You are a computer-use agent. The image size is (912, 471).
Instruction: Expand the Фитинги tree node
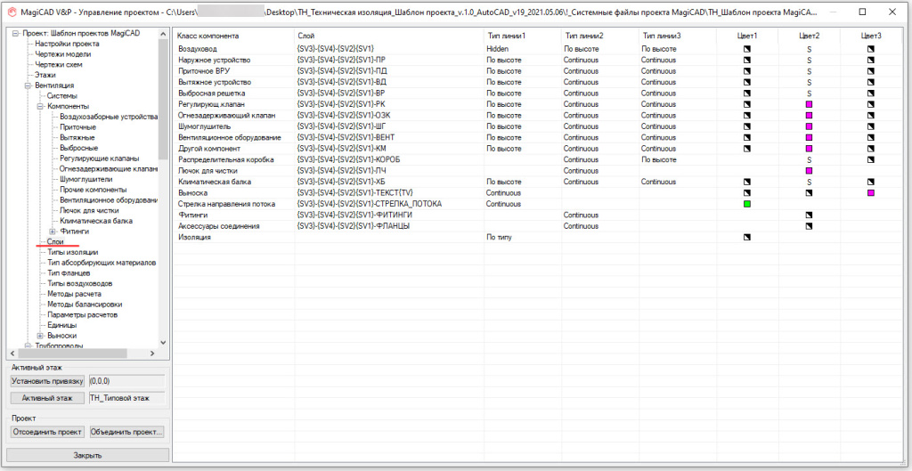pyautogui.click(x=52, y=231)
